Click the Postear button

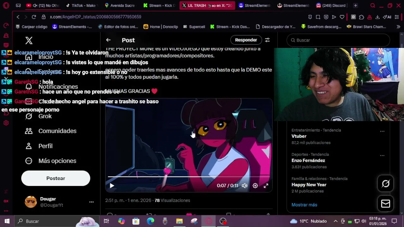pos(56,178)
